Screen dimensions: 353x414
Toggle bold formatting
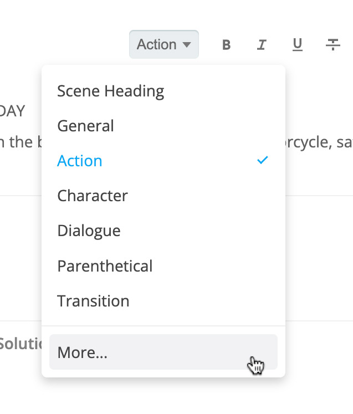point(226,45)
